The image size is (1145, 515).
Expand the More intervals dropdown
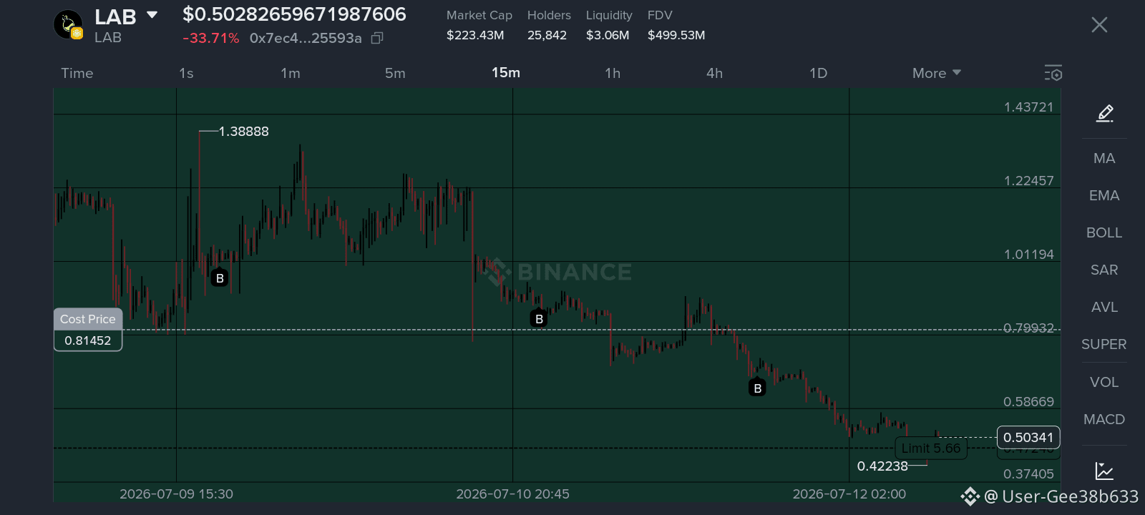[x=937, y=73]
